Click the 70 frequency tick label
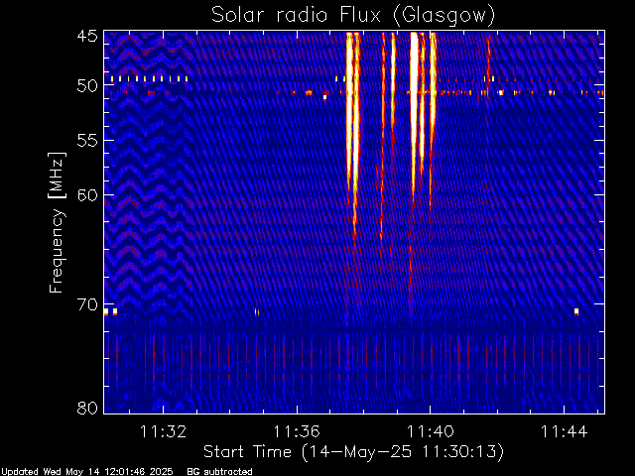The height and width of the screenshot is (476, 635). point(87,304)
